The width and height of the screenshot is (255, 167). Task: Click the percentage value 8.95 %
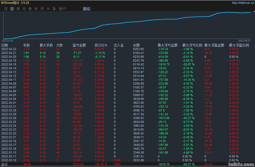[100, 64]
